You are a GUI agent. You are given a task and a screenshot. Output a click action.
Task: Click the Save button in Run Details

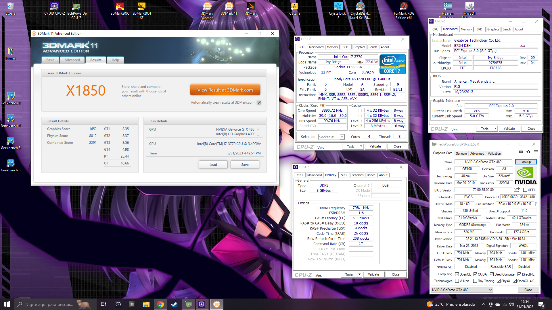pos(245,164)
